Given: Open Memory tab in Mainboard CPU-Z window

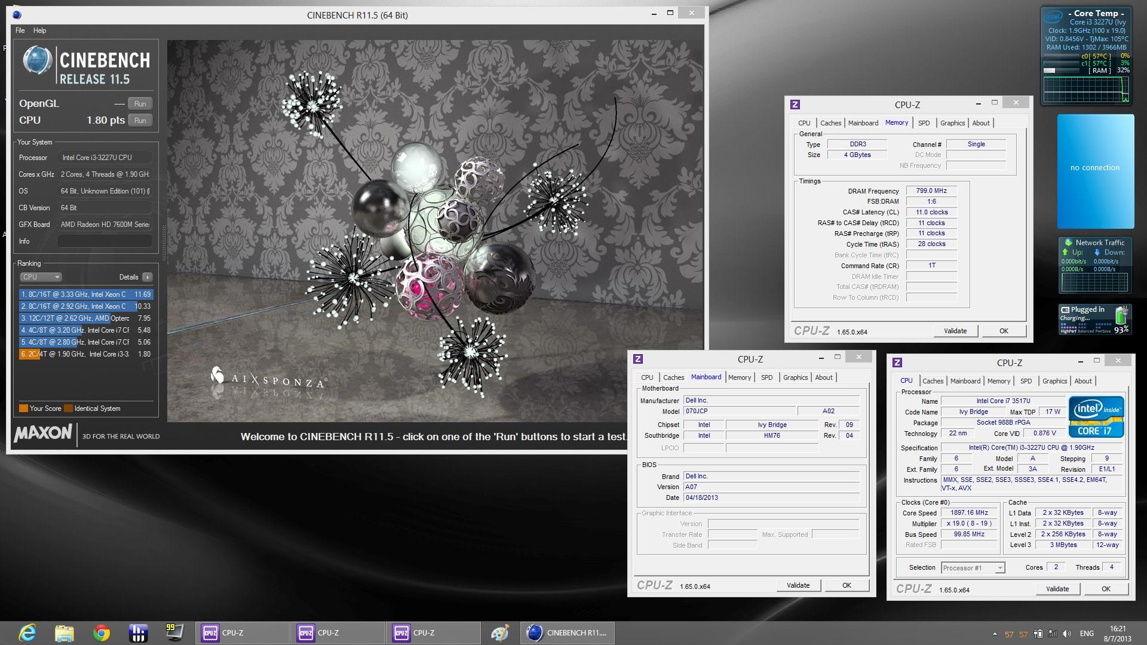Looking at the screenshot, I should pos(740,377).
